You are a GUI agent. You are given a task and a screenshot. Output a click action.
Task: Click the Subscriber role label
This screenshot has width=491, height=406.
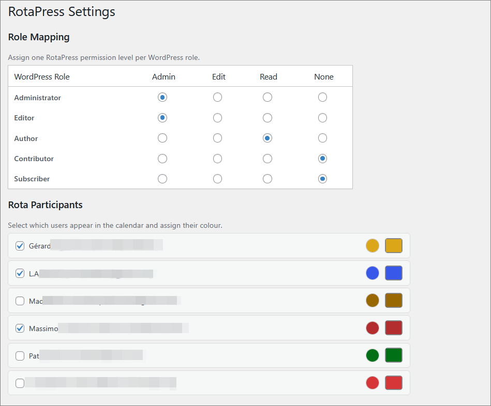pyautogui.click(x=32, y=179)
